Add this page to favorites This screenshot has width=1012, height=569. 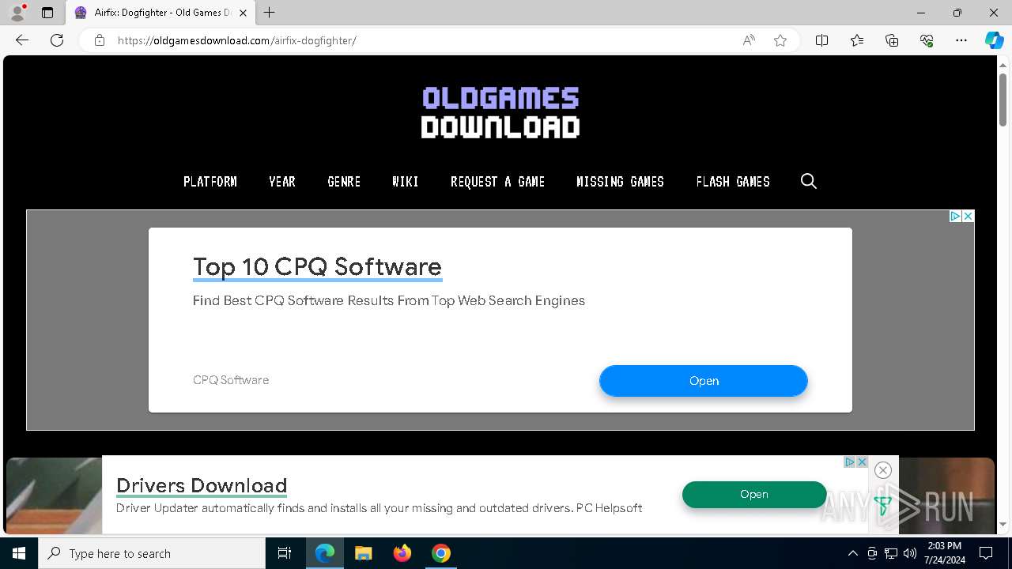coord(780,40)
